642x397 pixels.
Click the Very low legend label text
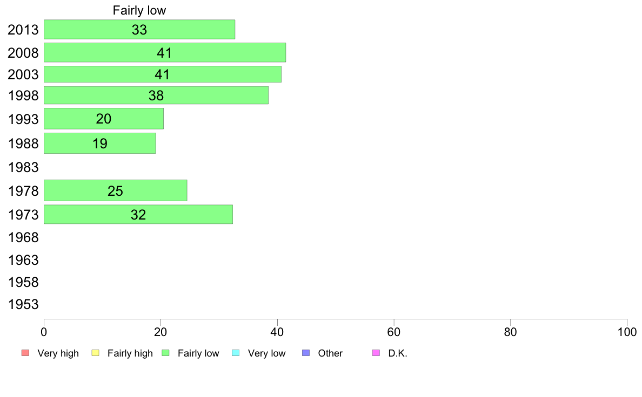click(x=266, y=353)
